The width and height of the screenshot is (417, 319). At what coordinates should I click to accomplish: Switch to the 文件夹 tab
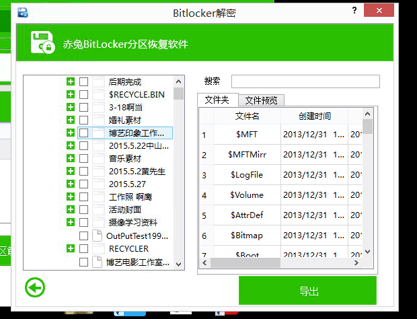click(217, 100)
